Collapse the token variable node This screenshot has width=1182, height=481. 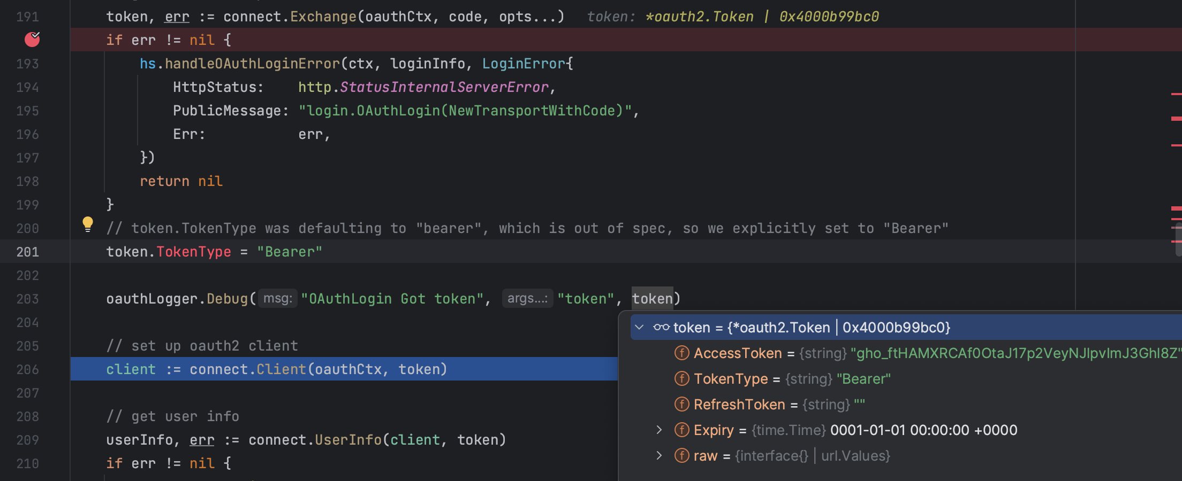coord(639,327)
